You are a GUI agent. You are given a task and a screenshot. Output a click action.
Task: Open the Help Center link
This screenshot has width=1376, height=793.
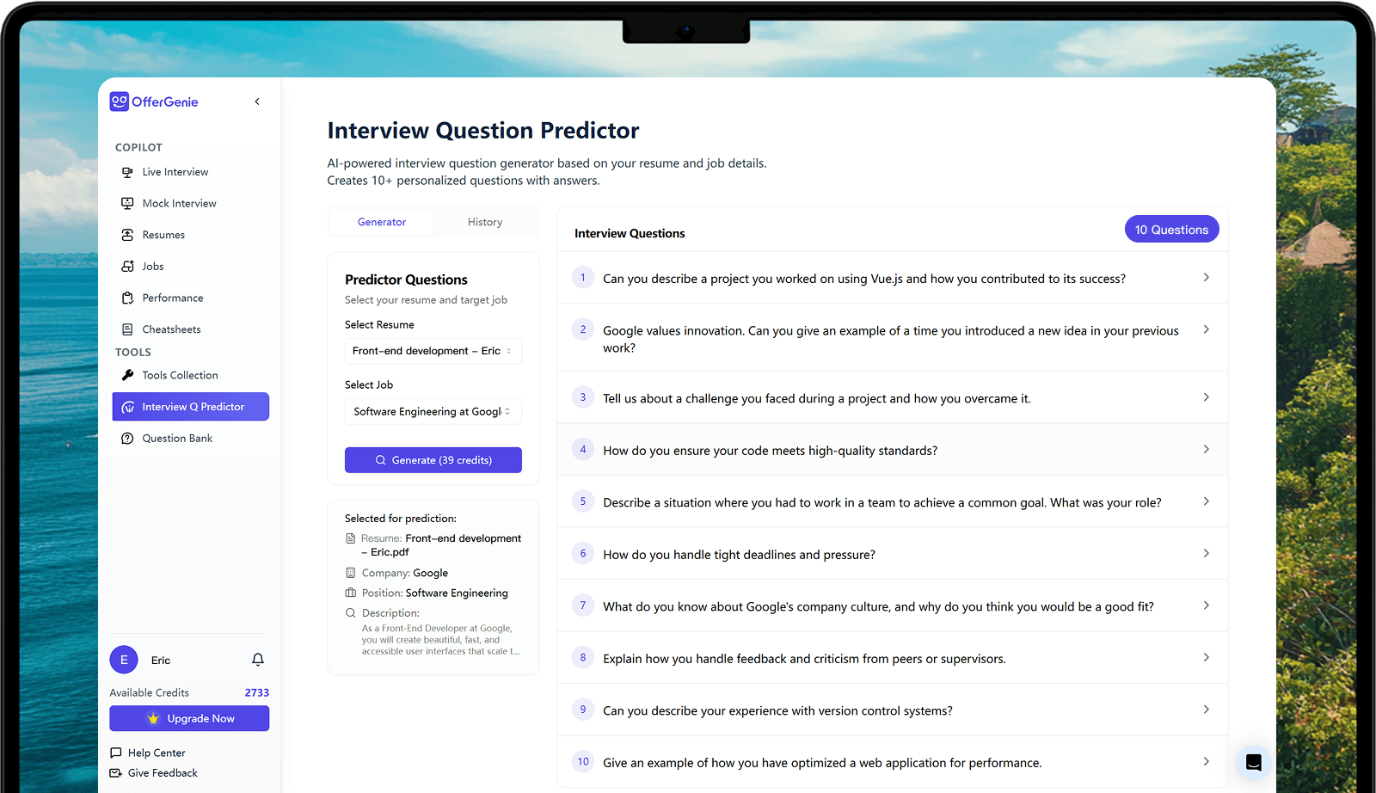(x=157, y=753)
